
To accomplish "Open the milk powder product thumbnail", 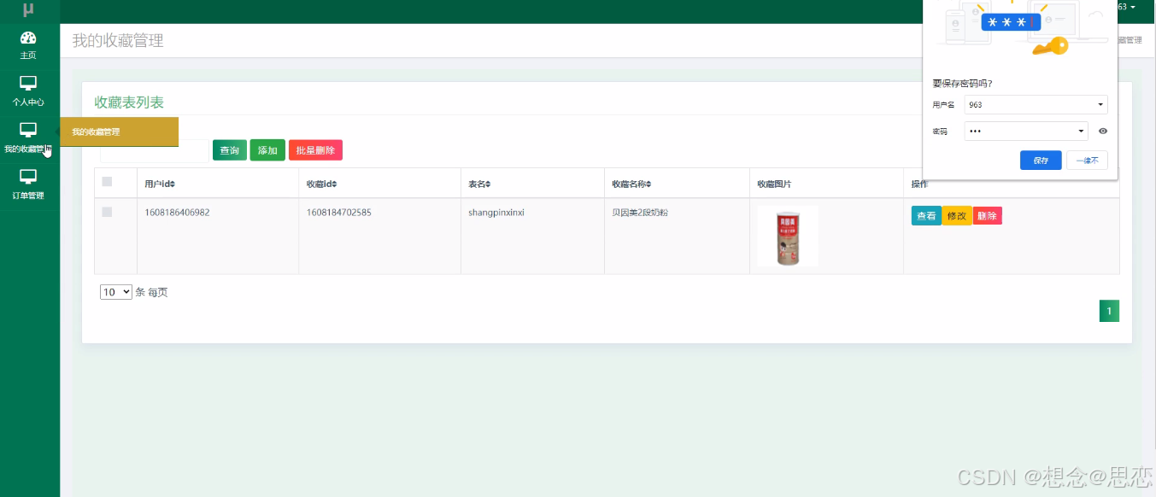I will [788, 236].
